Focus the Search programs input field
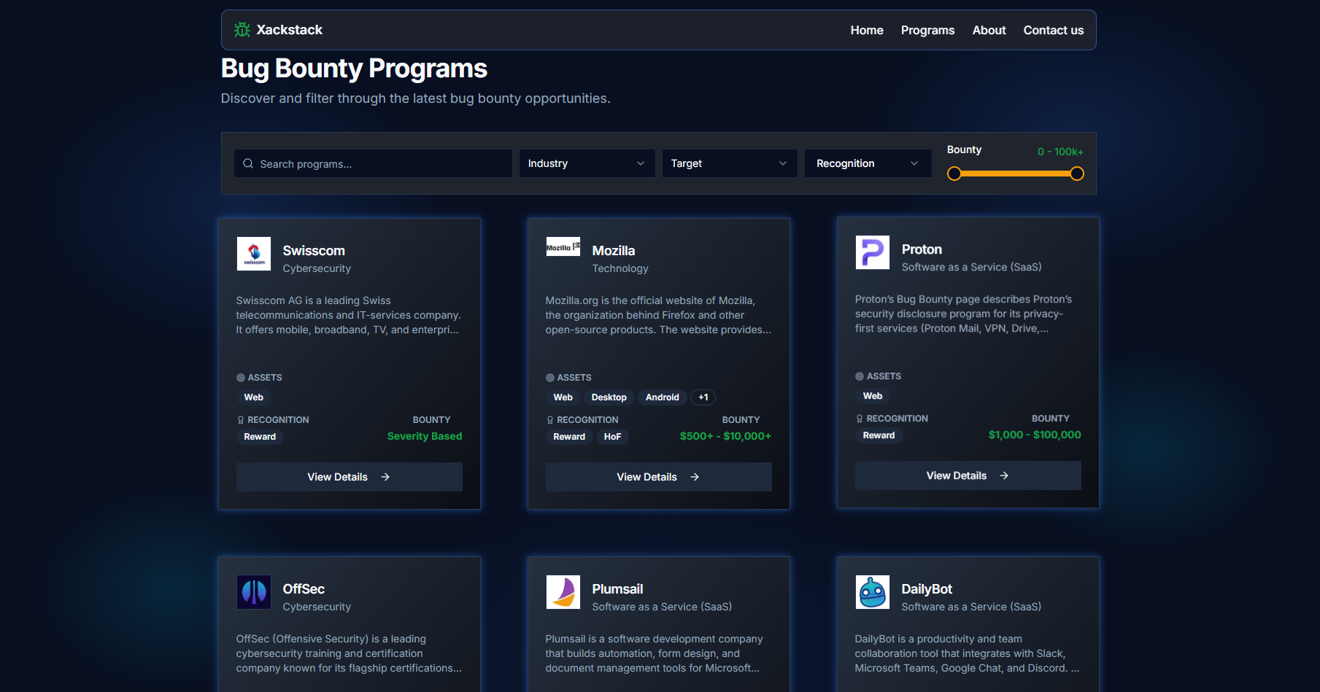Viewport: 1320px width, 692px height. (x=373, y=163)
